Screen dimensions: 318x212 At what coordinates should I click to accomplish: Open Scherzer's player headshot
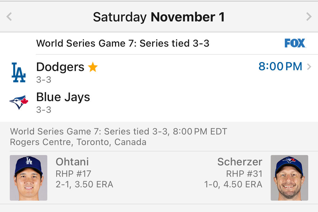coord(289,178)
